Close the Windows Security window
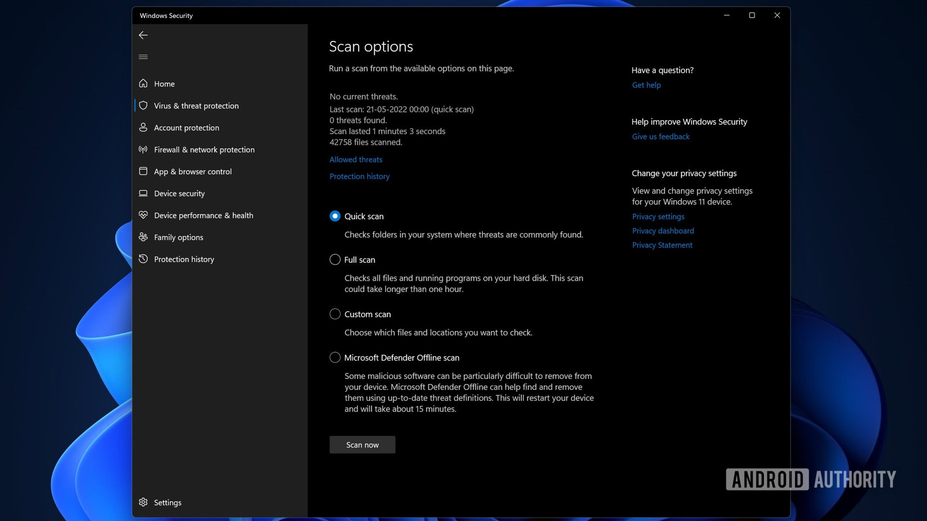The width and height of the screenshot is (927, 521). click(x=777, y=15)
